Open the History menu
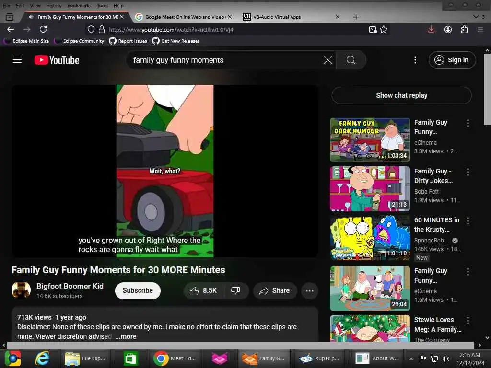The image size is (491, 368). [x=54, y=5]
